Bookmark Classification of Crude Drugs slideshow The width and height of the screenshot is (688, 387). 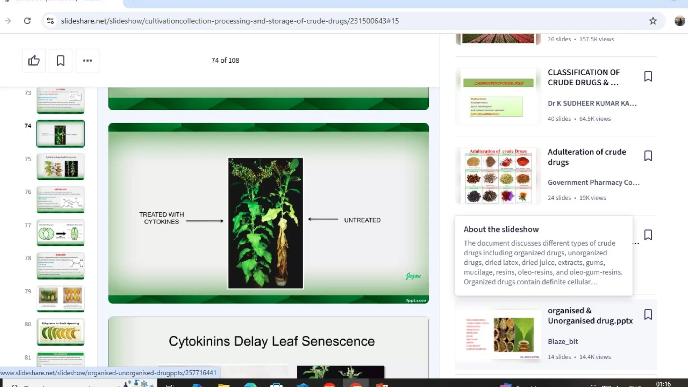point(648,76)
